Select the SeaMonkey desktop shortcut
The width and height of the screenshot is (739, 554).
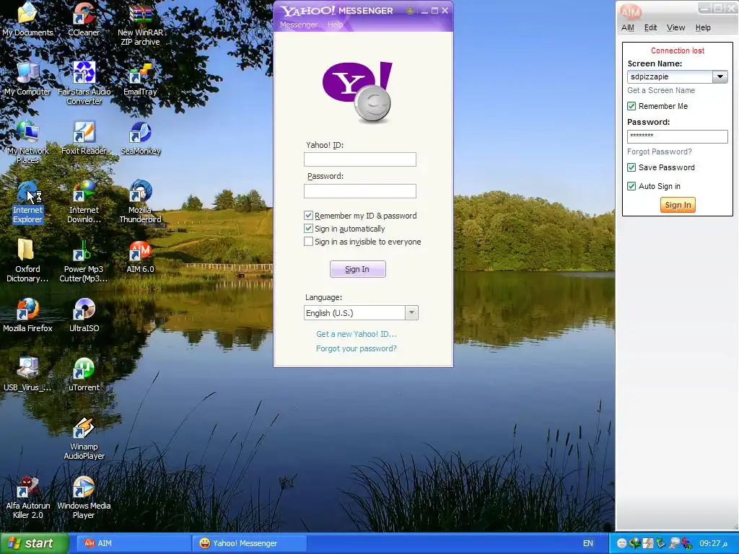141,138
